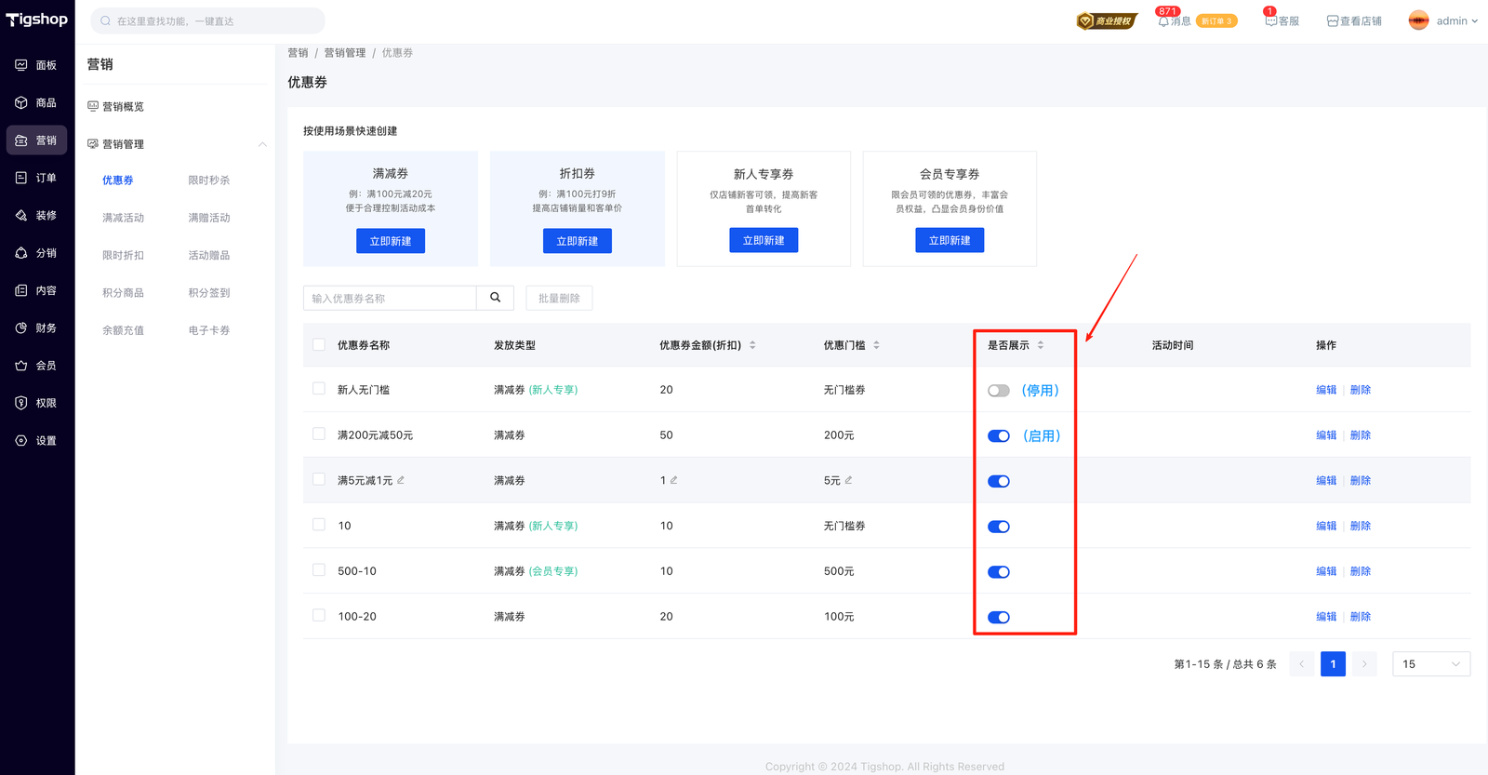Screen dimensions: 1488x775
Task: Tick the checkbox for the 500-10 coupon
Action: point(319,570)
